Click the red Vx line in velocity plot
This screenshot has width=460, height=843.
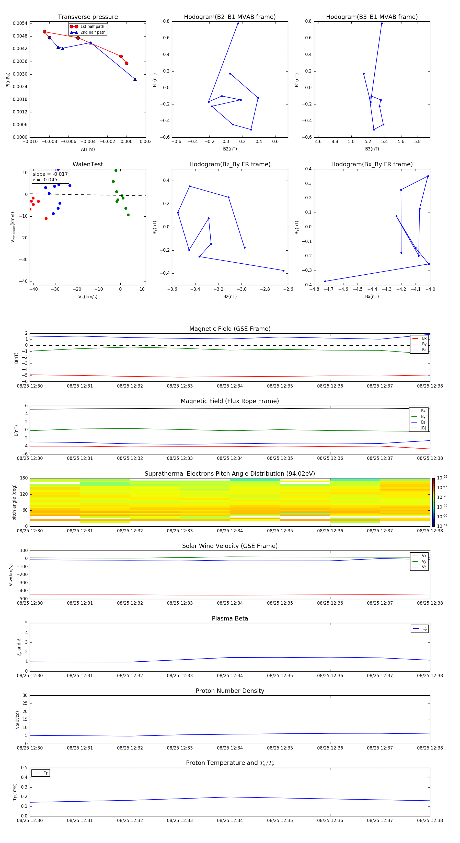230,595
